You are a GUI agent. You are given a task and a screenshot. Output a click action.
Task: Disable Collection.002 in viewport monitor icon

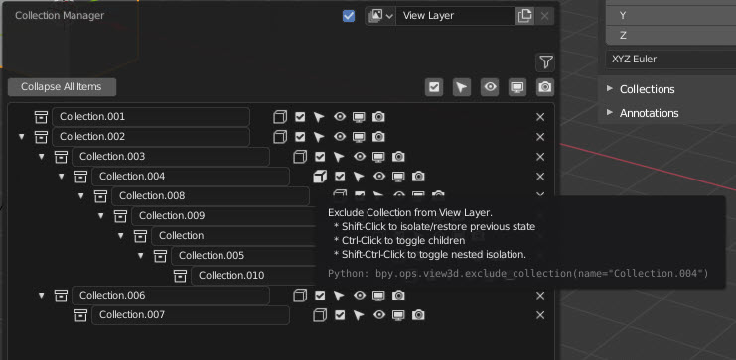[359, 137]
